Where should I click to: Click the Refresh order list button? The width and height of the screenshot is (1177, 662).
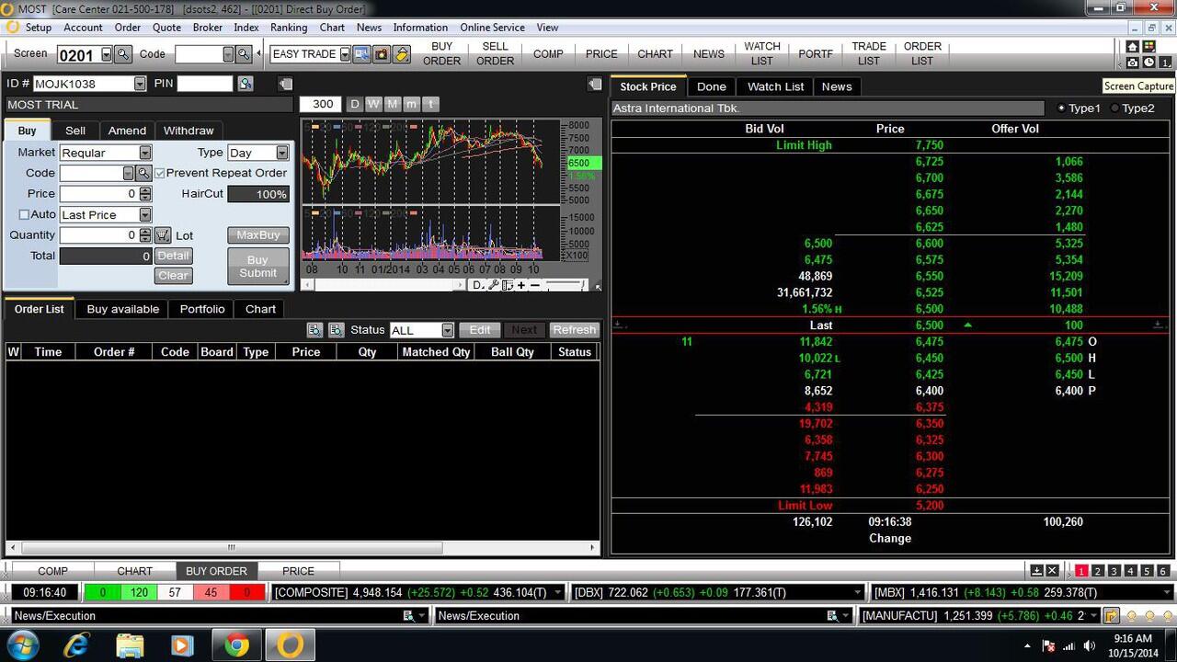coord(574,330)
